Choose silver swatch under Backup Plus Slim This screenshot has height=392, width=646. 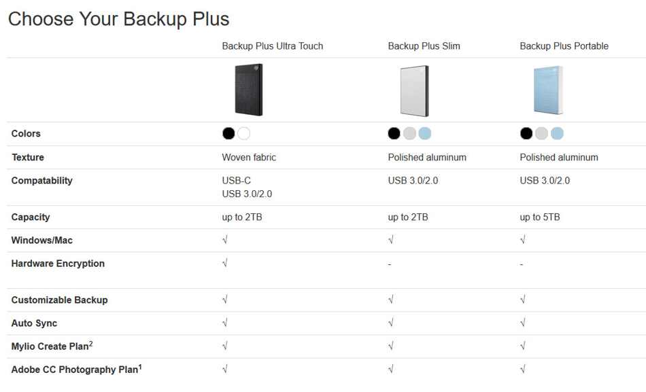coord(409,133)
